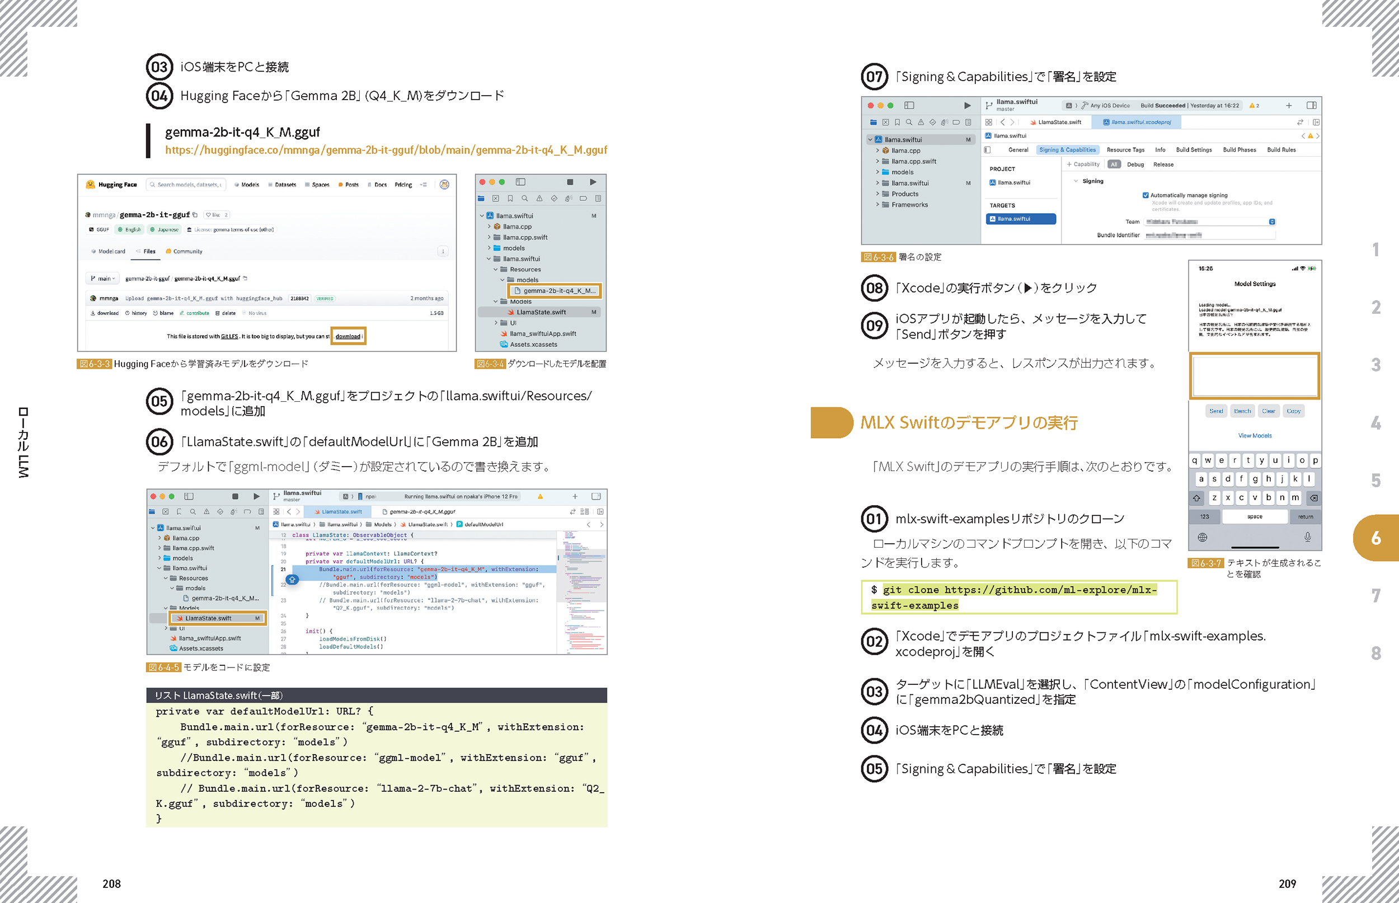This screenshot has height=903, width=1399.
Task: Open the Team dropdown in Signing section
Action: [1272, 222]
